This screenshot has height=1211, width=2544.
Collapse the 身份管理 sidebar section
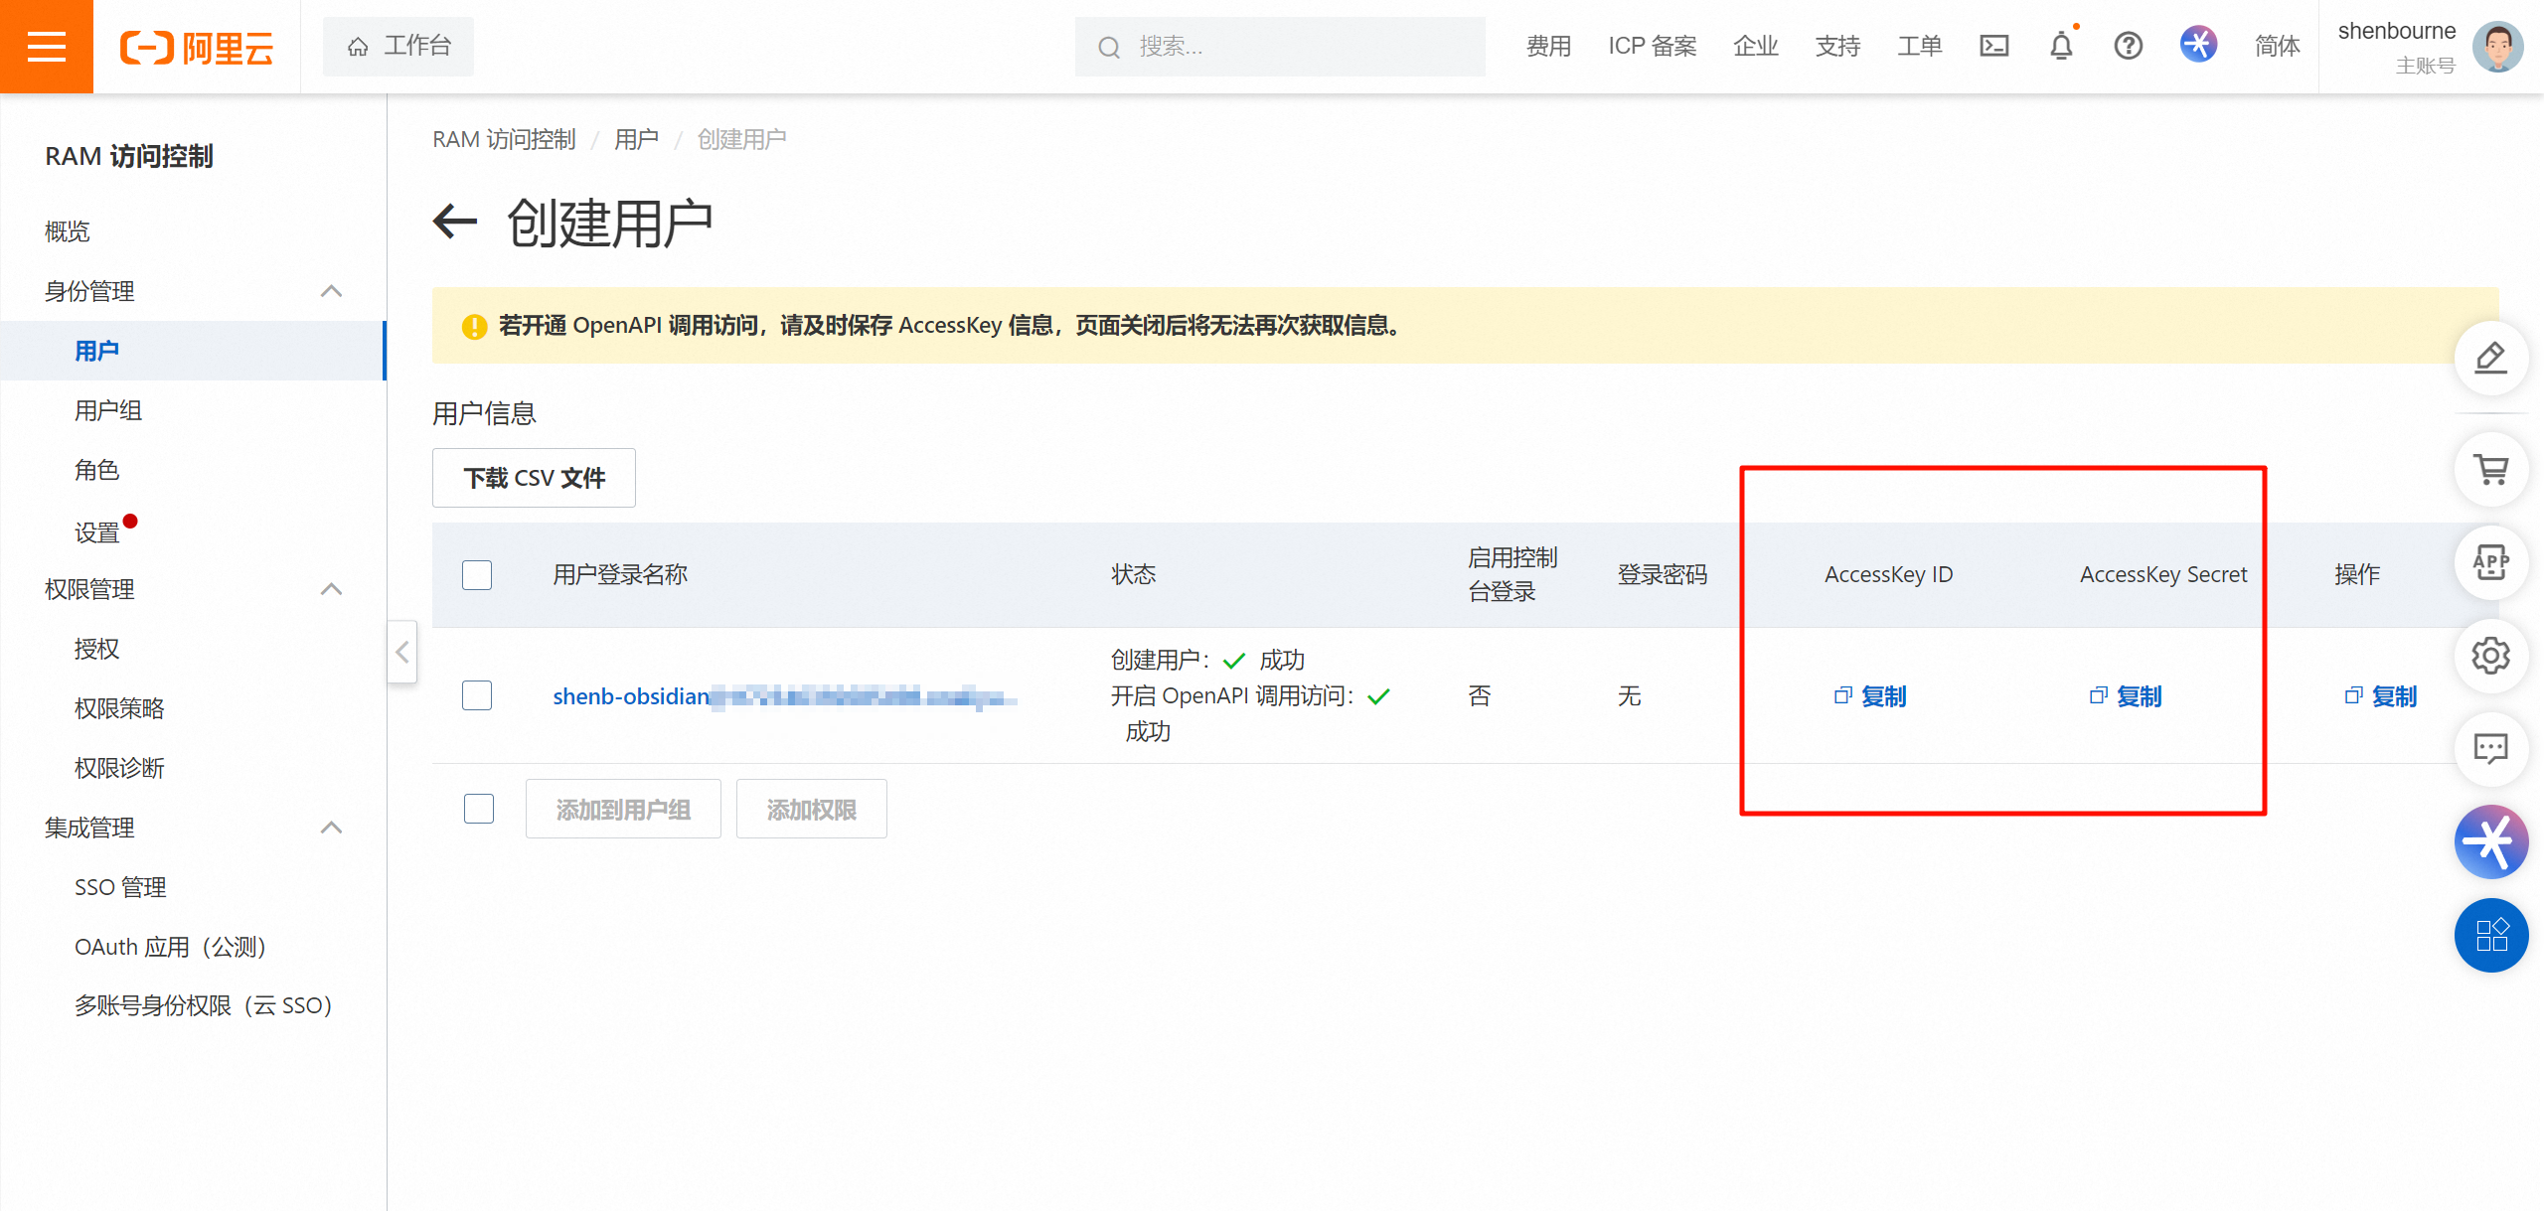click(331, 291)
